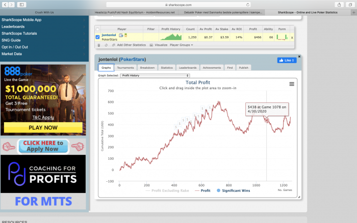Viewport: 357px width, 223px height.
Task: Sort the table by the Count column
Action: coord(190,29)
